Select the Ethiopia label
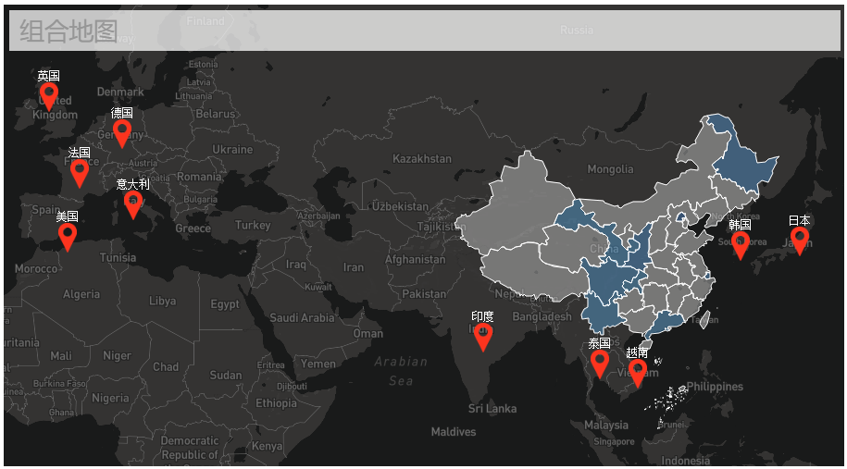 click(x=276, y=403)
